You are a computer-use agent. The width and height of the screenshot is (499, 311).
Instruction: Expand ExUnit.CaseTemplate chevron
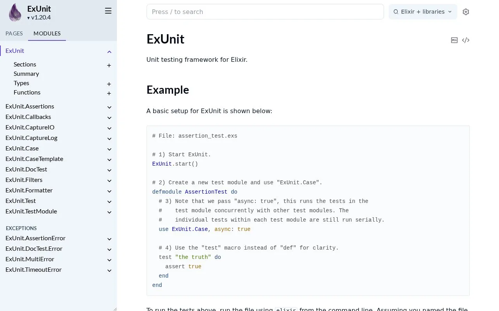(x=109, y=160)
